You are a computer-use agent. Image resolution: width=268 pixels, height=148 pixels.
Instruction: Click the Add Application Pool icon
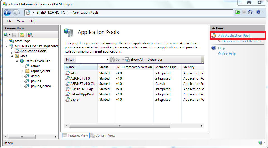214,35
